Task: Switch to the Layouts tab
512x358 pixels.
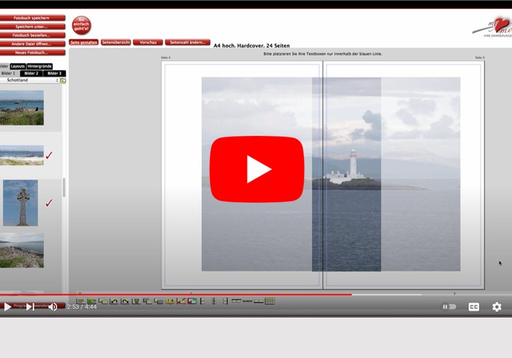Action: [18, 66]
